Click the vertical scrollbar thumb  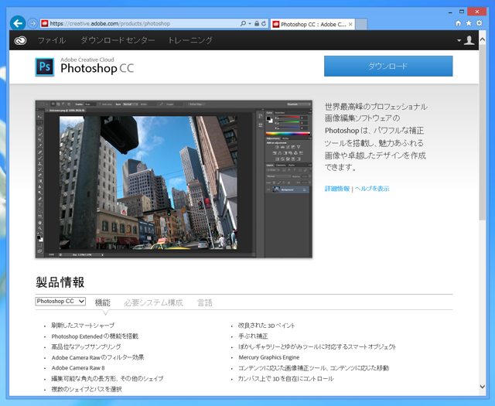point(482,132)
